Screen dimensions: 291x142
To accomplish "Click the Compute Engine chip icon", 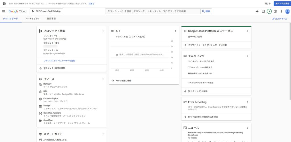I will 40,99.
